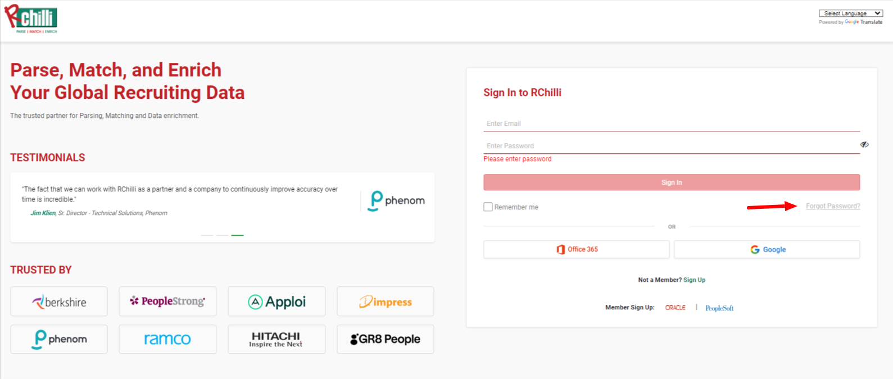Click the RChilli logo in header

(31, 19)
